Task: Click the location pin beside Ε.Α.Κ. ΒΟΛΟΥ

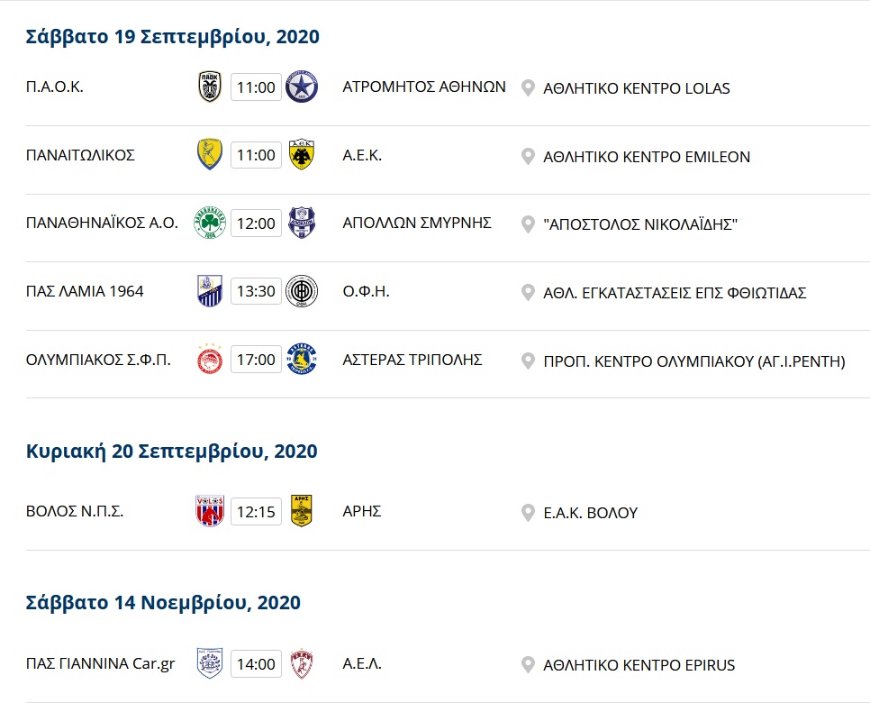Action: tap(528, 513)
